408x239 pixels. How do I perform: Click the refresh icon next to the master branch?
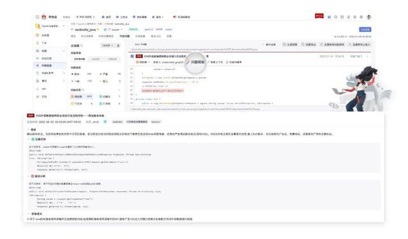tap(105, 30)
